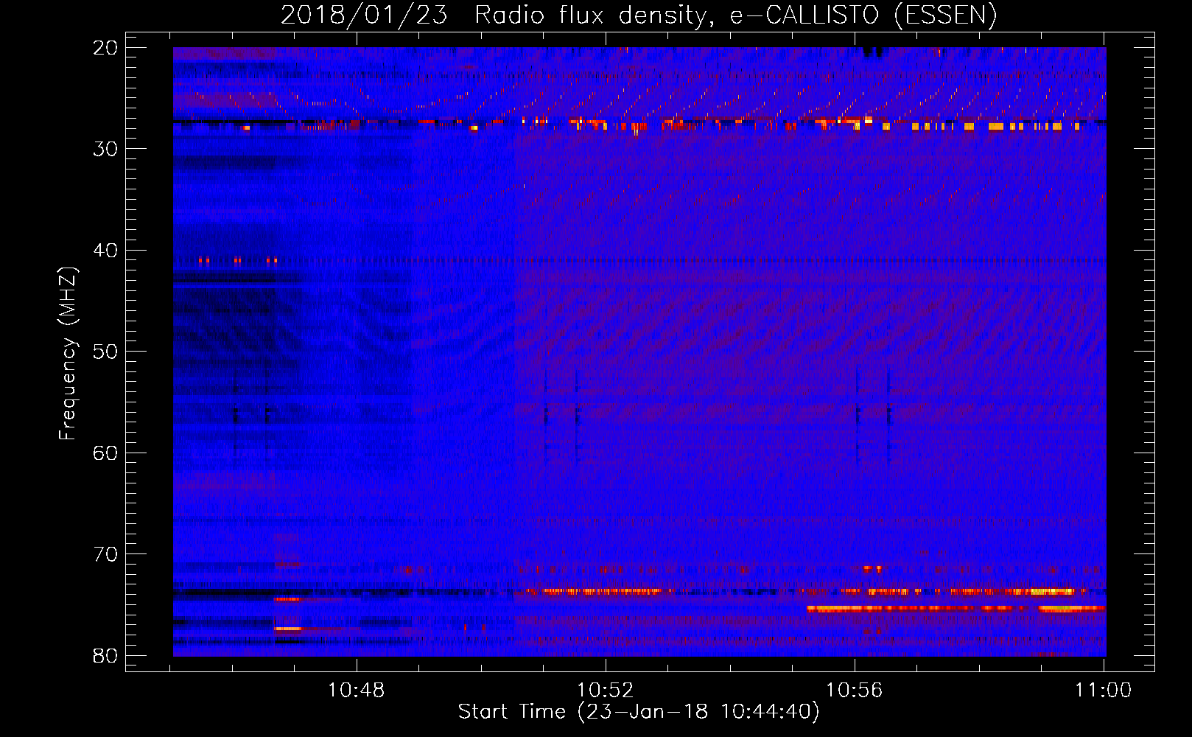
Task: Click the 50 MHz frequency tick label
Action: pyautogui.click(x=105, y=352)
